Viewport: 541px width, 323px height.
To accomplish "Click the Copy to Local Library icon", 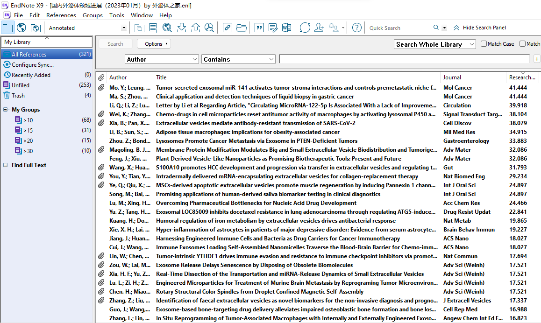I will point(139,28).
